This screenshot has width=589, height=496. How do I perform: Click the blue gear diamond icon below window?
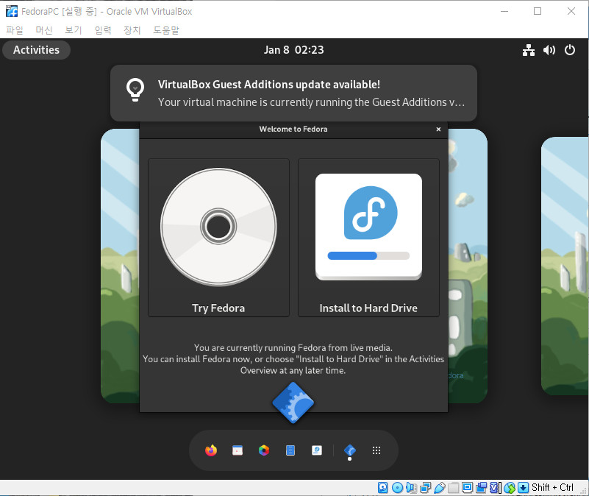coord(293,403)
